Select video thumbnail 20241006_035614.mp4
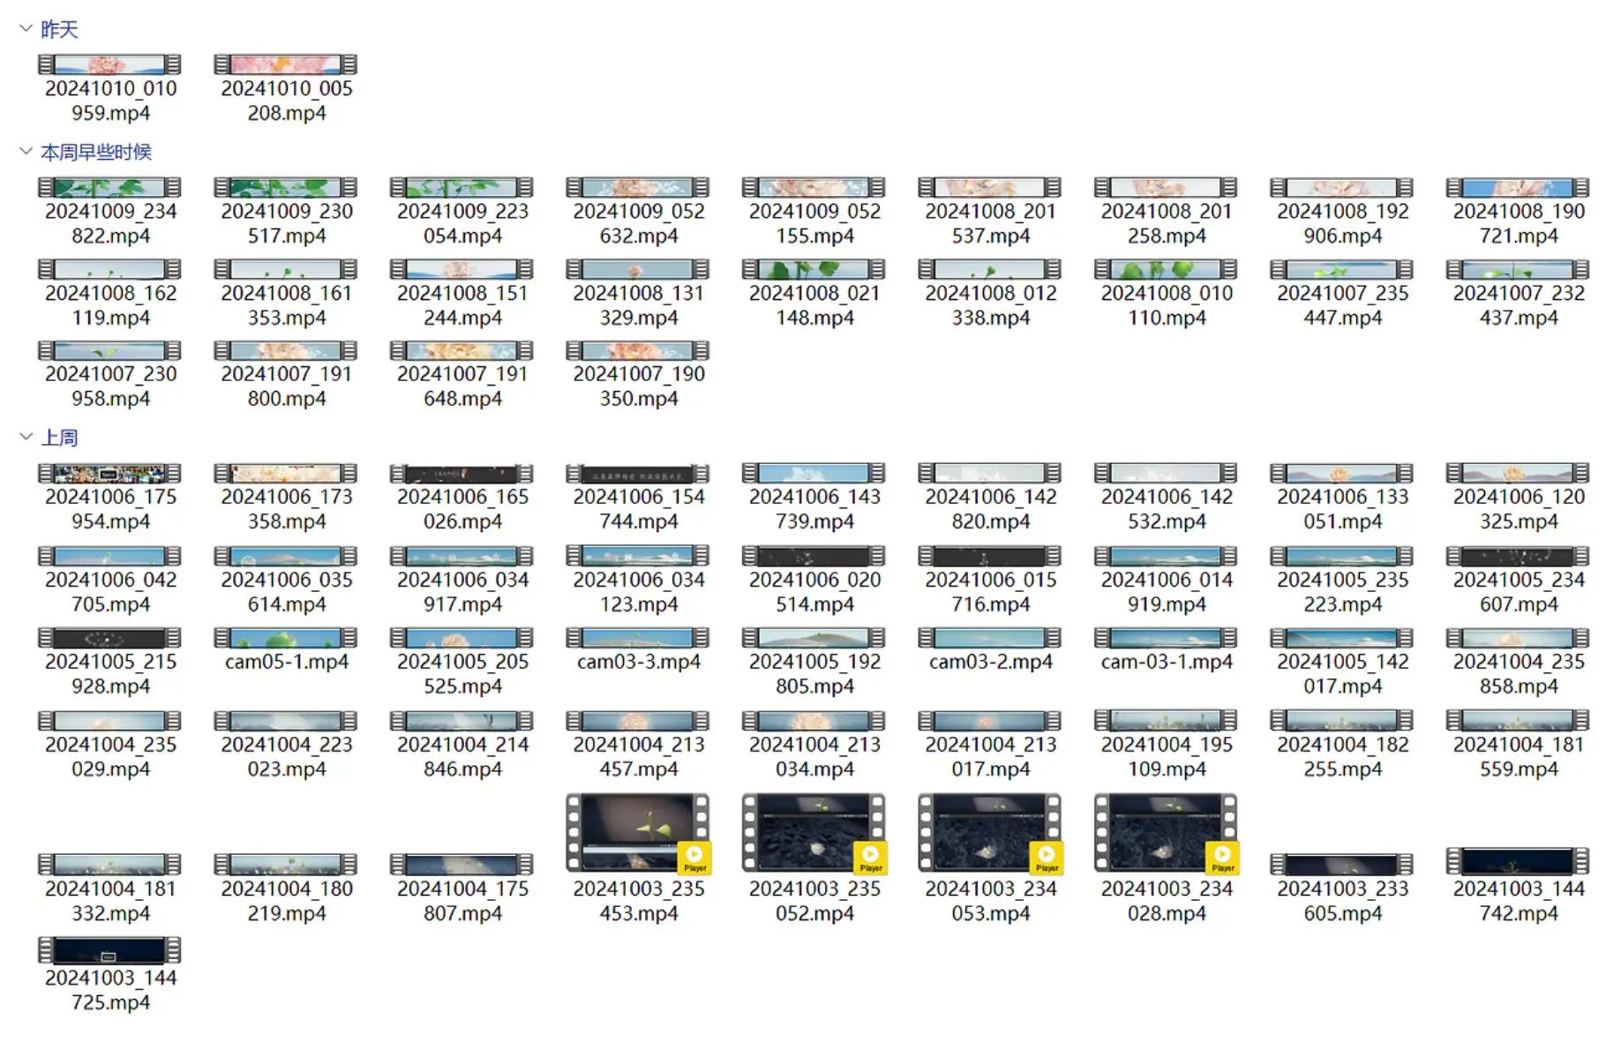1613x1050 pixels. pos(286,556)
